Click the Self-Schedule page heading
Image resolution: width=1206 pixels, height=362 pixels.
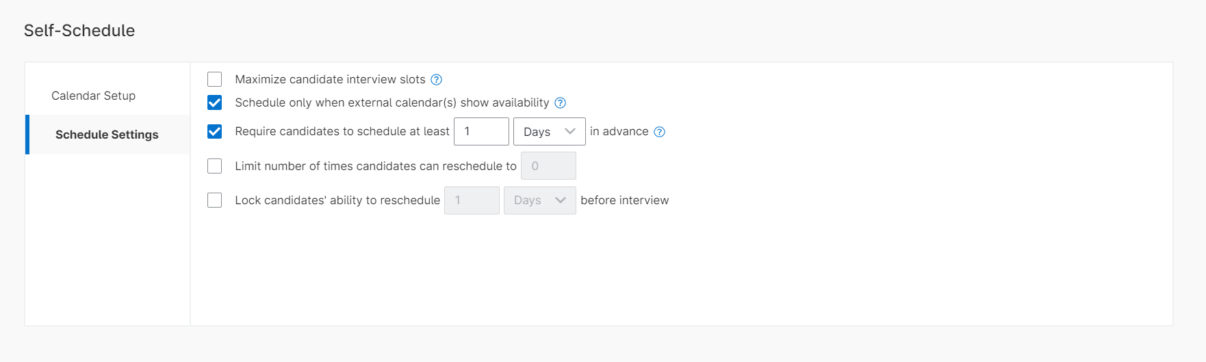pos(79,31)
